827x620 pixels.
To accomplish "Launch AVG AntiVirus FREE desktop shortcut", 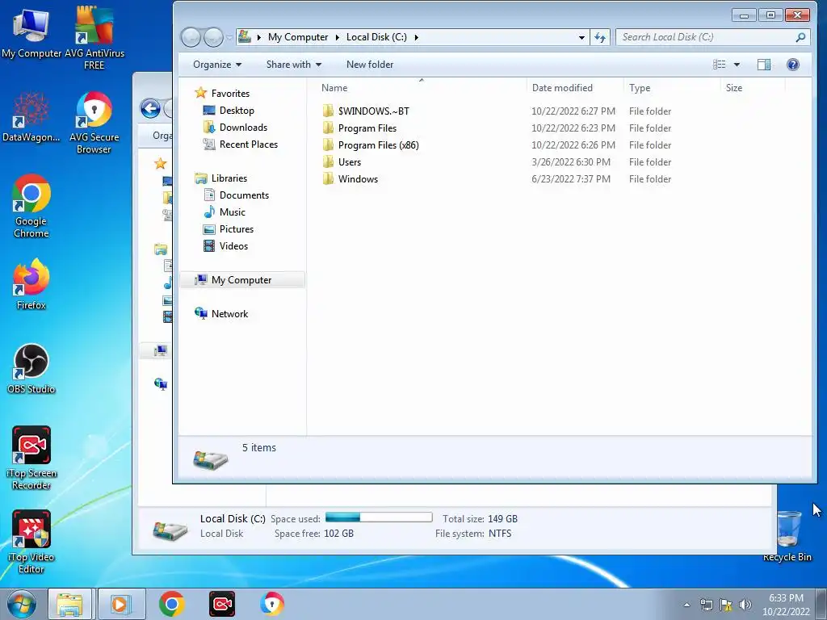I will pos(94,37).
